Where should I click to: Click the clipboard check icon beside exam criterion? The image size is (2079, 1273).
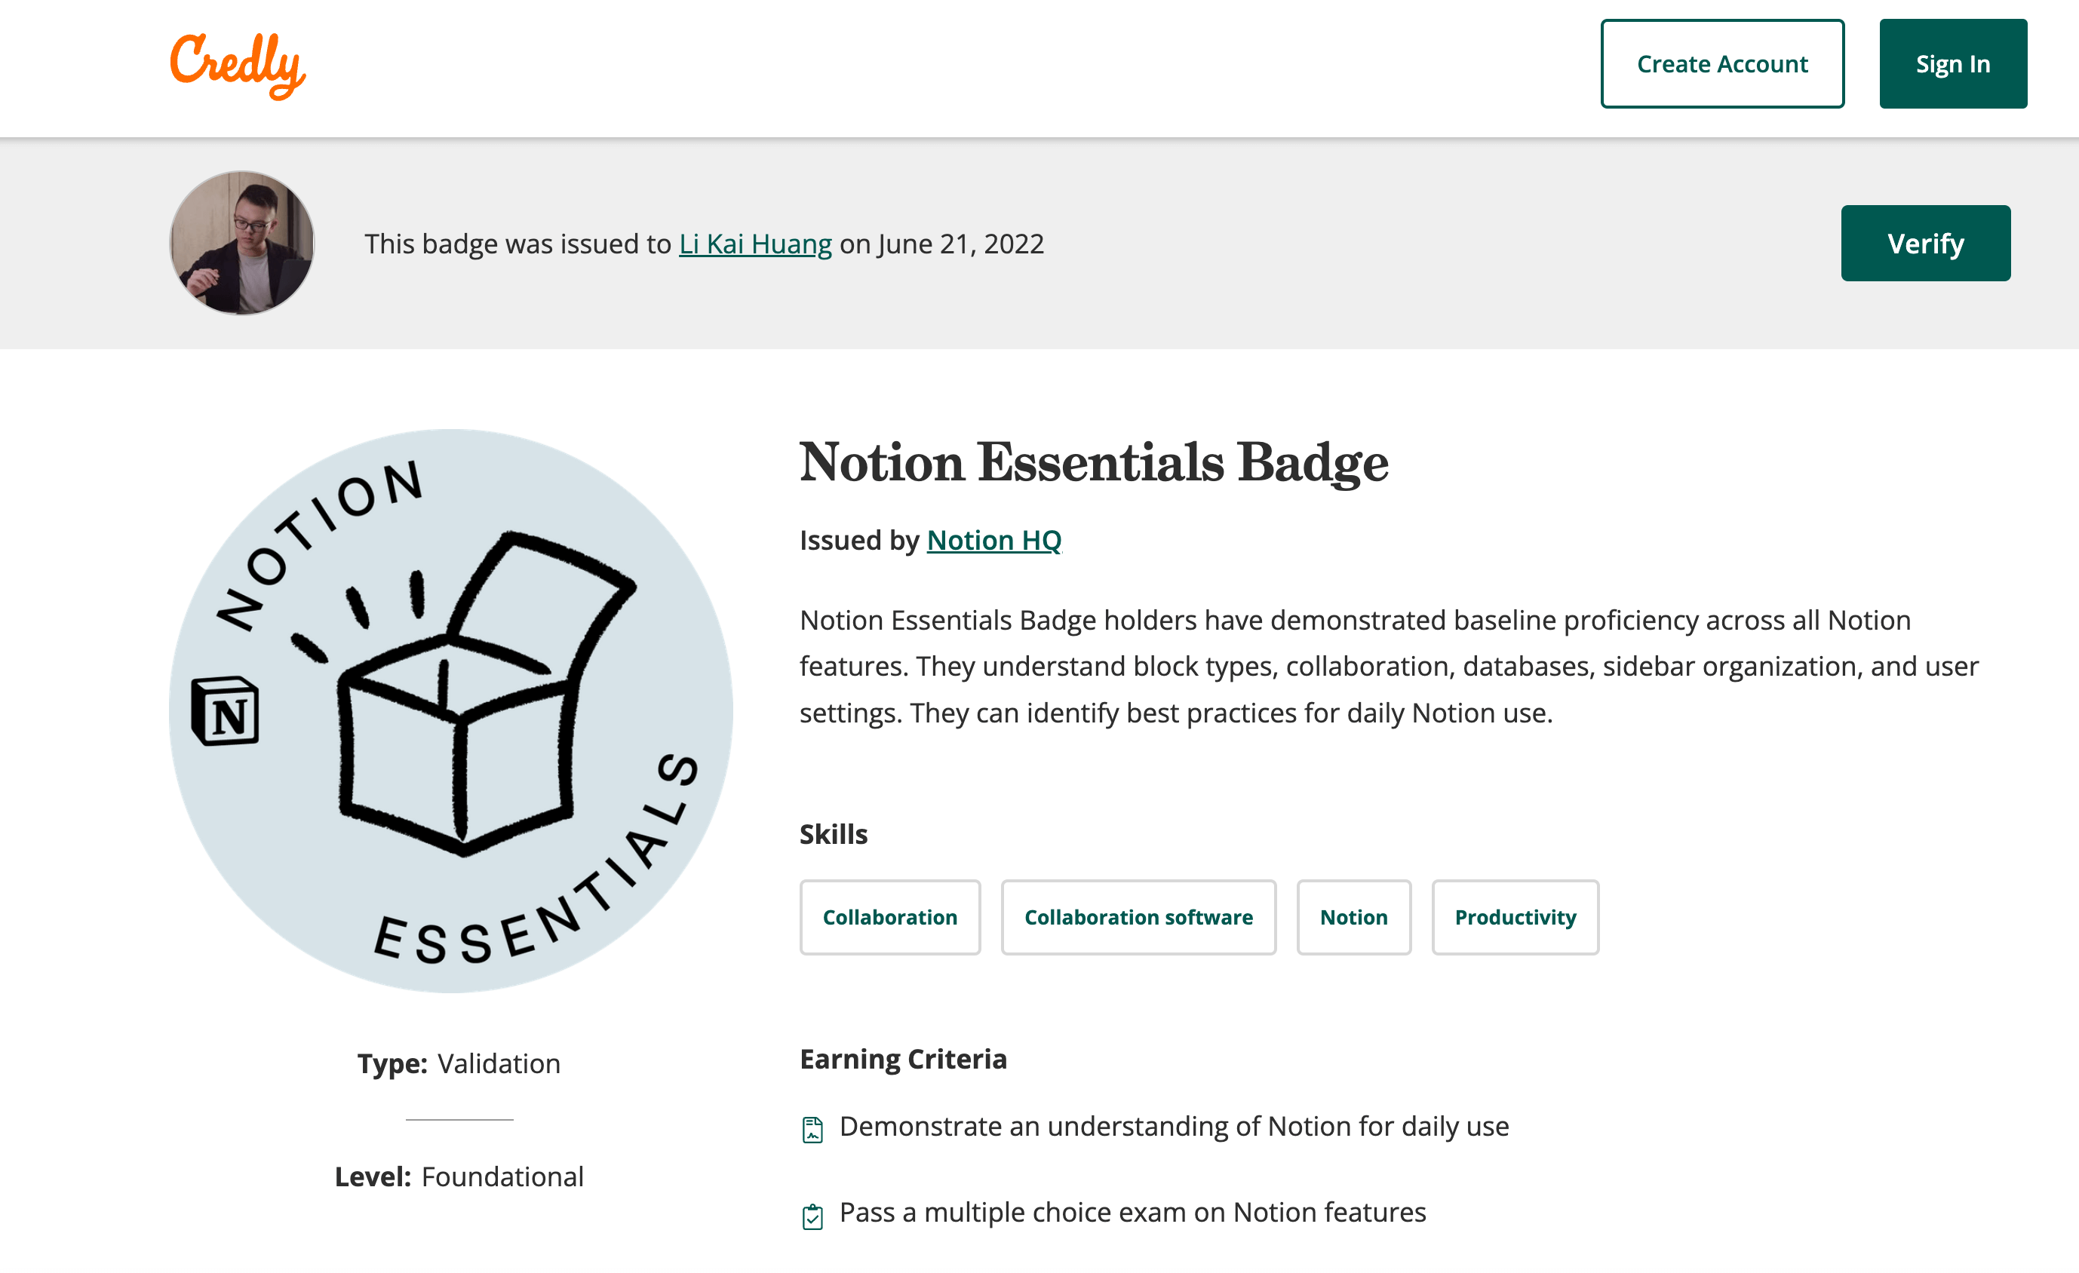click(x=812, y=1216)
